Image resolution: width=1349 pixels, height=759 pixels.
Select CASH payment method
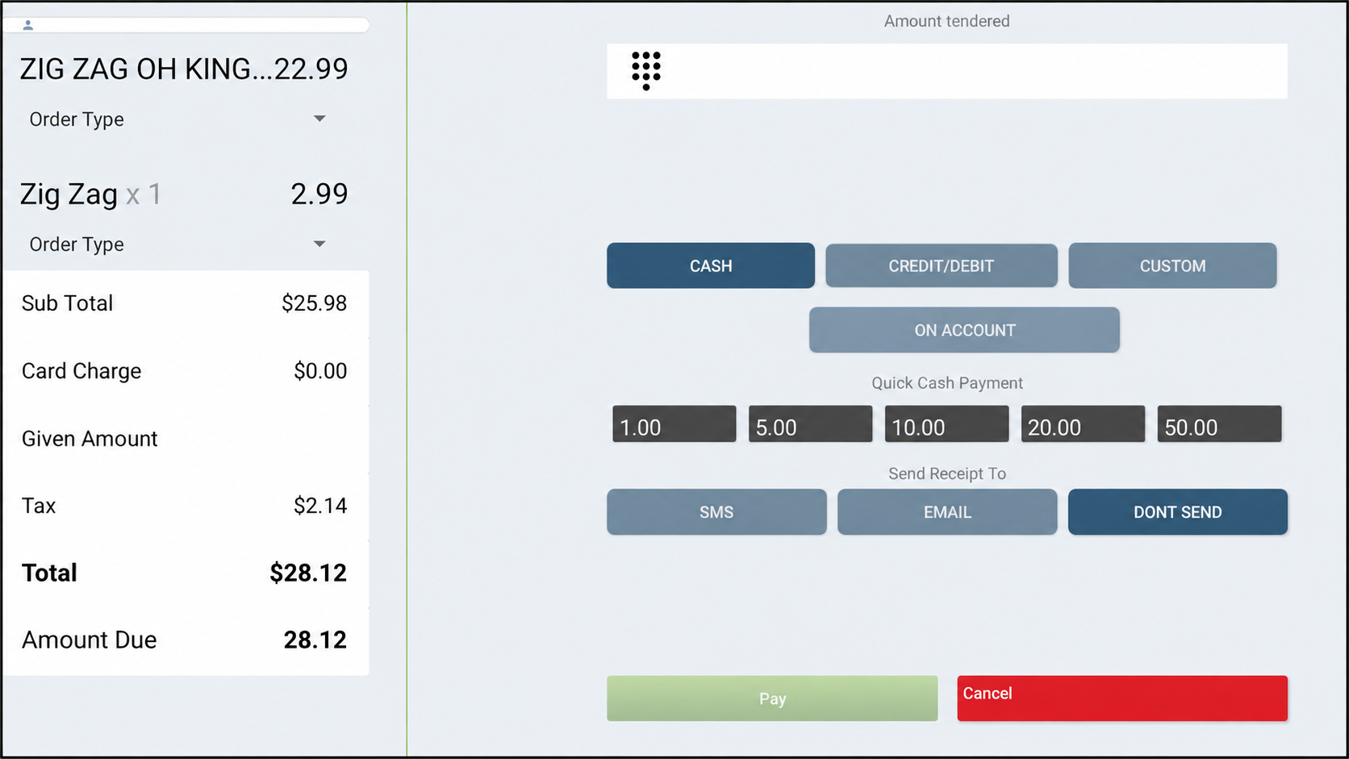711,265
